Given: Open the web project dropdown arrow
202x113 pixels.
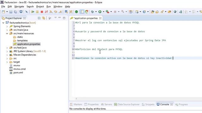Looking at the screenshot, I should (x=140, y=12).
